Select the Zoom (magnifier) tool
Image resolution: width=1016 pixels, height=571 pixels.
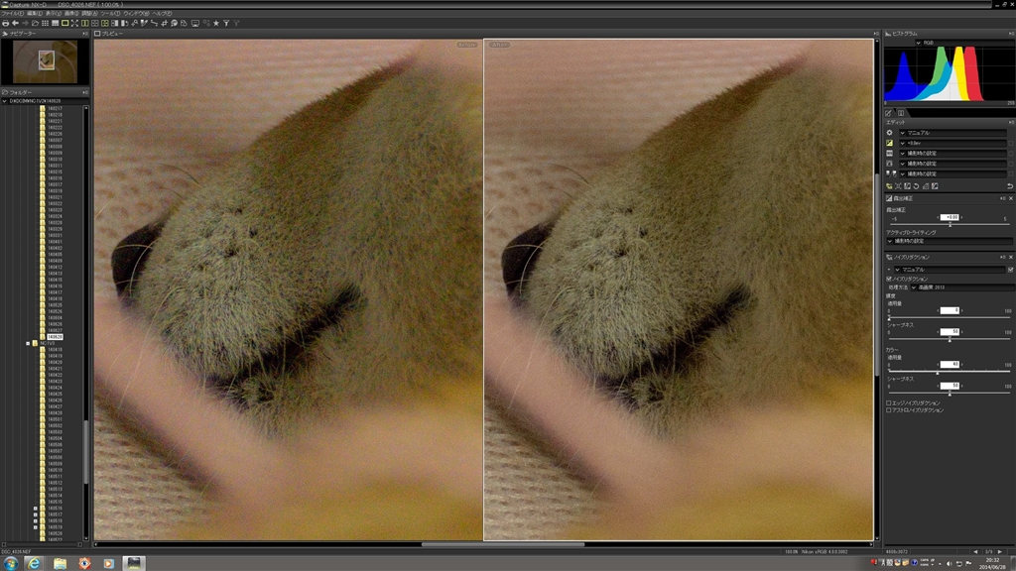click(x=135, y=24)
